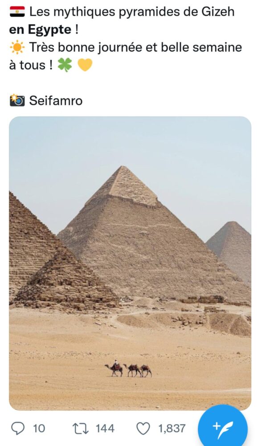The image size is (262, 446).
Task: Tap the reply speech bubble icon
Action: 18,428
